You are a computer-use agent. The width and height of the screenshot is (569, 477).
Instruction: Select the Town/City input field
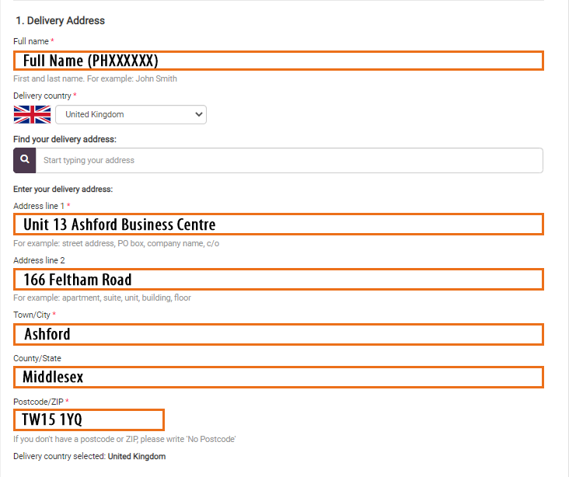click(279, 334)
